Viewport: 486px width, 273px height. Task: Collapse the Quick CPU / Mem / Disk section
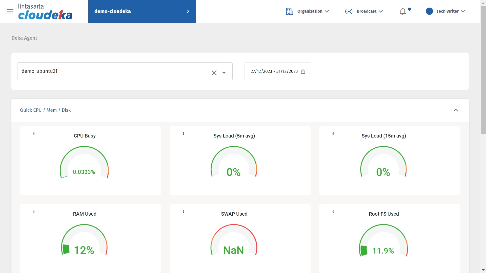[x=456, y=110]
